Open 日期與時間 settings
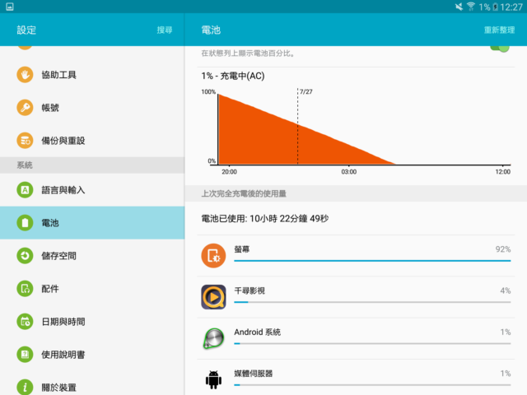 pos(92,322)
